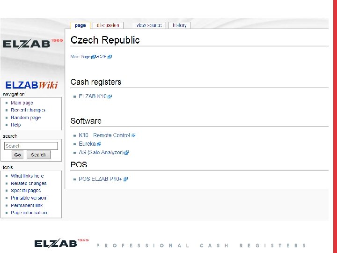Open the history tab
This screenshot has height=253, width=337.
[179, 25]
